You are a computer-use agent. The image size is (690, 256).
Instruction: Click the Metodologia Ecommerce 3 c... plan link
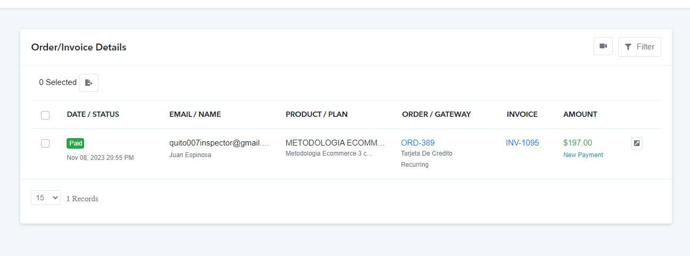tap(329, 153)
